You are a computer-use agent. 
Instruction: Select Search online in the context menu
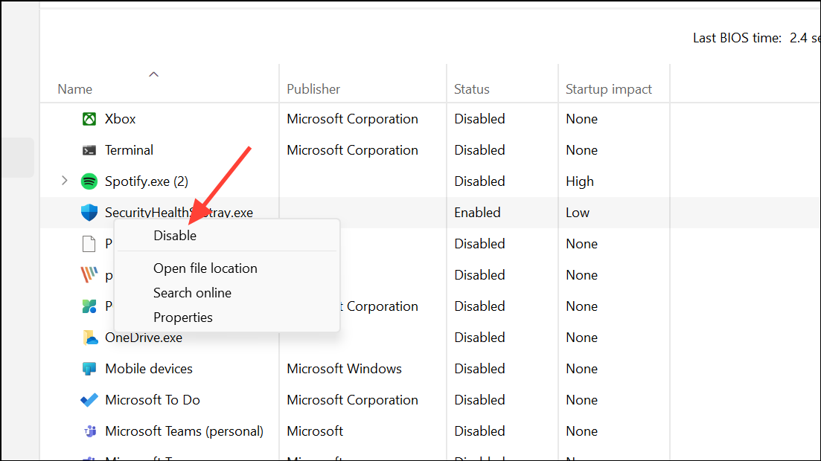click(192, 293)
